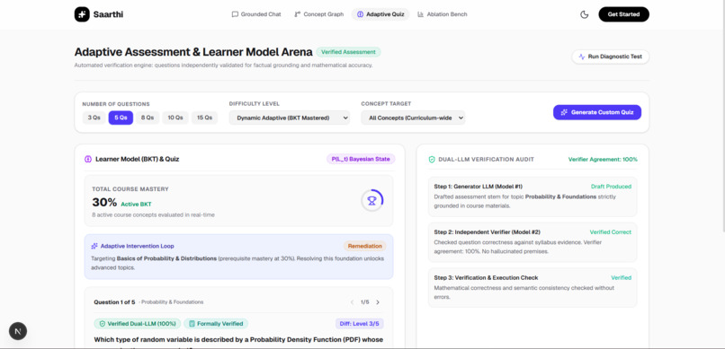
Task: Click the Remediation badge
Action: tap(365, 246)
